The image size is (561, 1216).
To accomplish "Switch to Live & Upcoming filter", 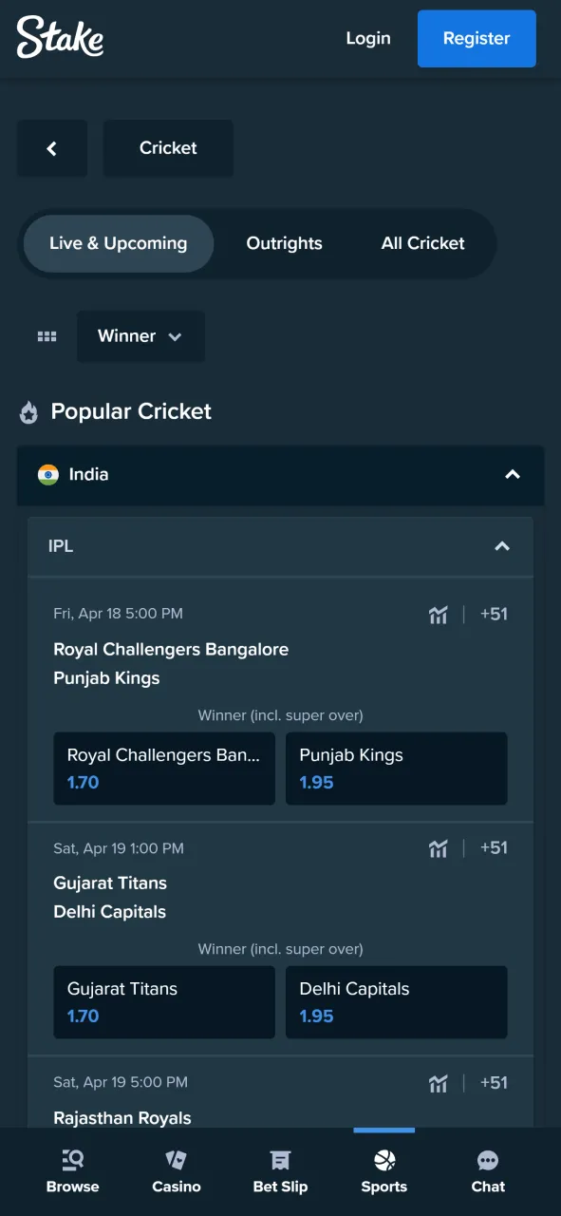I will [x=118, y=243].
